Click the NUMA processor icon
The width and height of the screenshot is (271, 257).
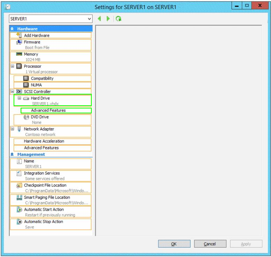(26, 85)
